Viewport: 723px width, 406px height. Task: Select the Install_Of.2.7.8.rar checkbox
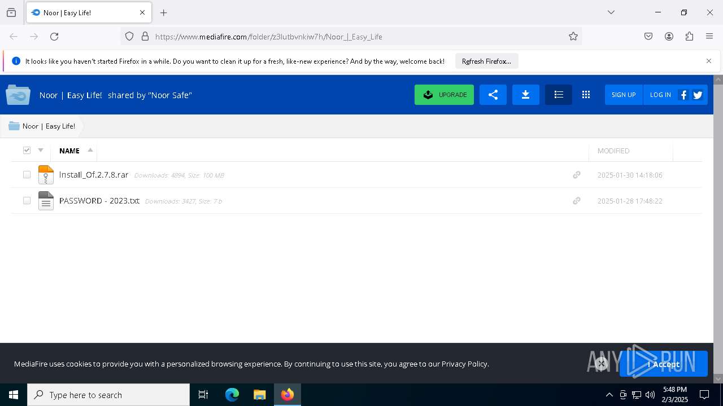(27, 175)
